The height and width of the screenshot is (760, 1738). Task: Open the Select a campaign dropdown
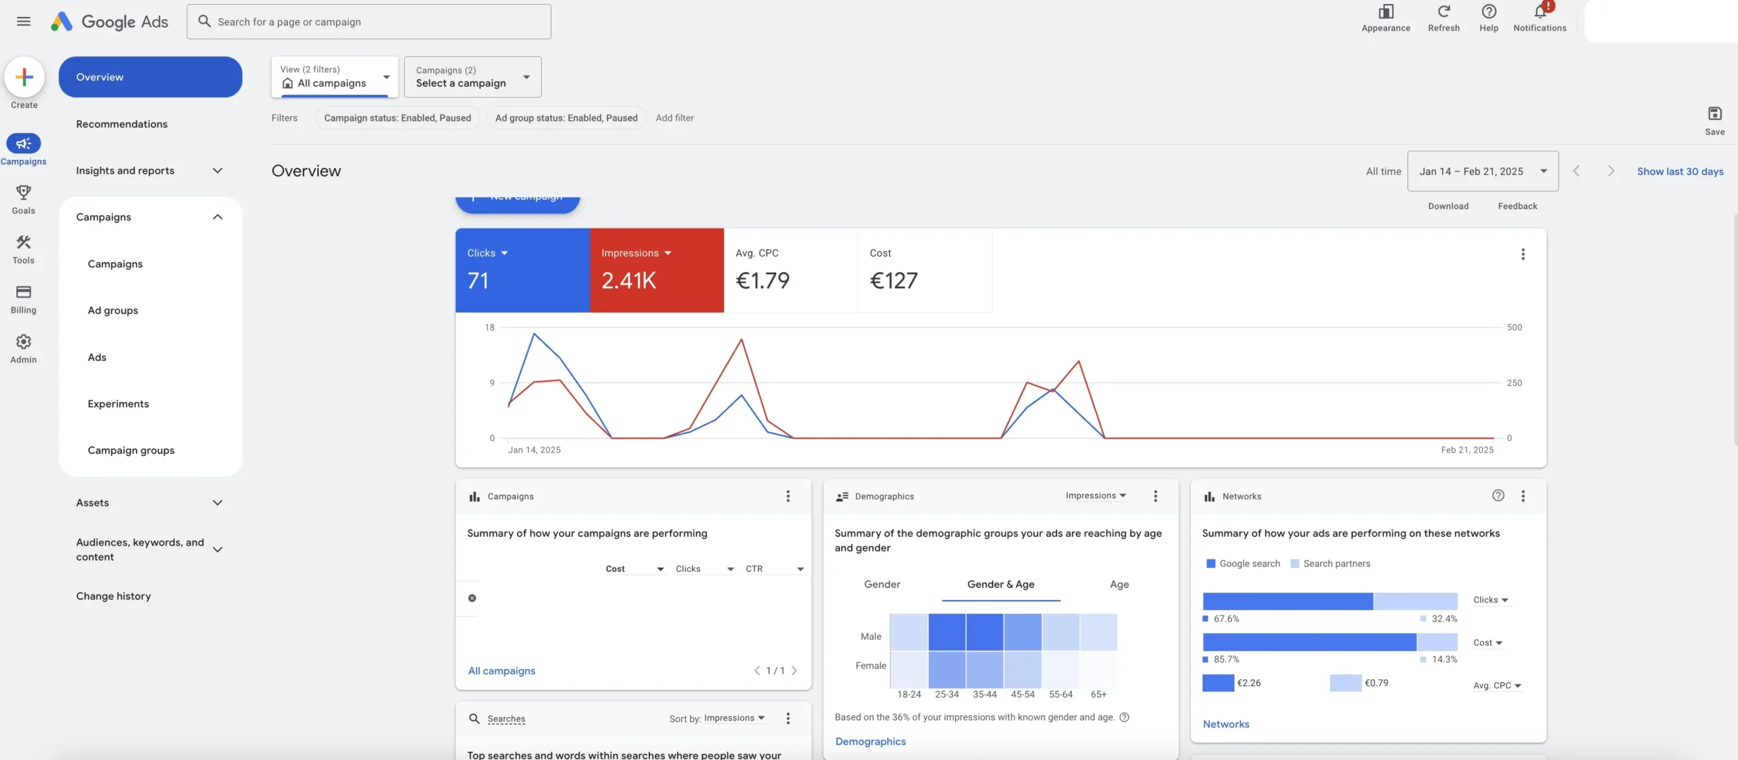coord(472,77)
